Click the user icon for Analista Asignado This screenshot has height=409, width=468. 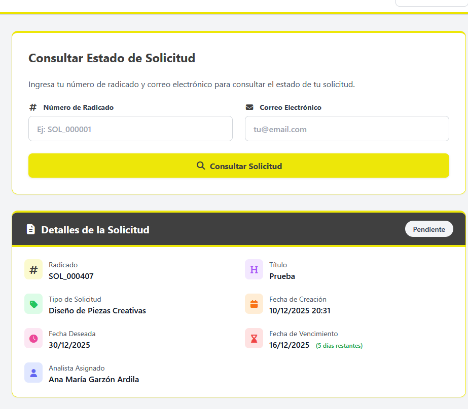[33, 373]
